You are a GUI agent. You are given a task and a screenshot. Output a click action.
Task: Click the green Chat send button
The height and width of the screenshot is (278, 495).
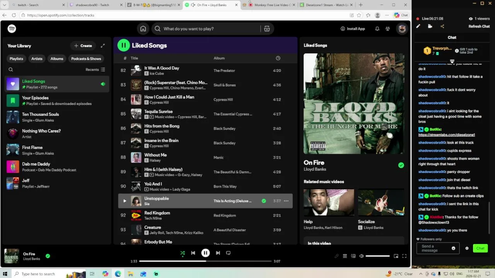(x=480, y=248)
